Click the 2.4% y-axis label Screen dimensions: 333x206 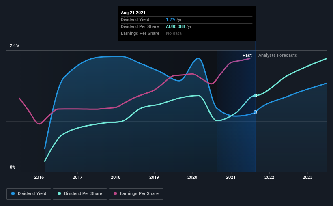click(14, 46)
